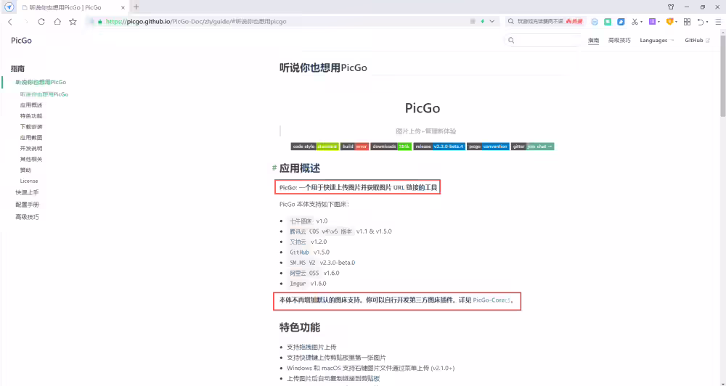Expand the Languages dropdown menu

[x=657, y=40]
